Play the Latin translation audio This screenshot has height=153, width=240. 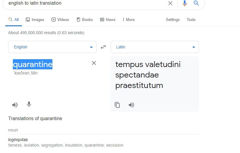pos(131,105)
